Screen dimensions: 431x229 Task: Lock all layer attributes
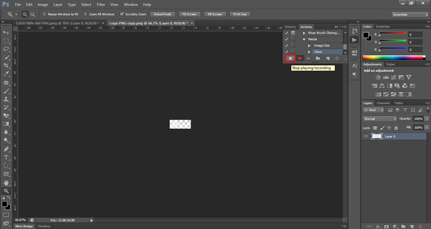(x=396, y=128)
